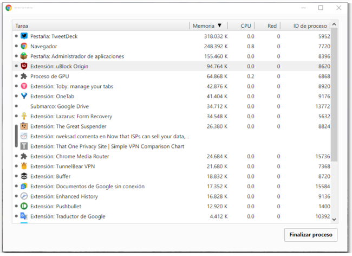Click memory value 248.392 K
The width and height of the screenshot is (352, 256).
coord(216,46)
